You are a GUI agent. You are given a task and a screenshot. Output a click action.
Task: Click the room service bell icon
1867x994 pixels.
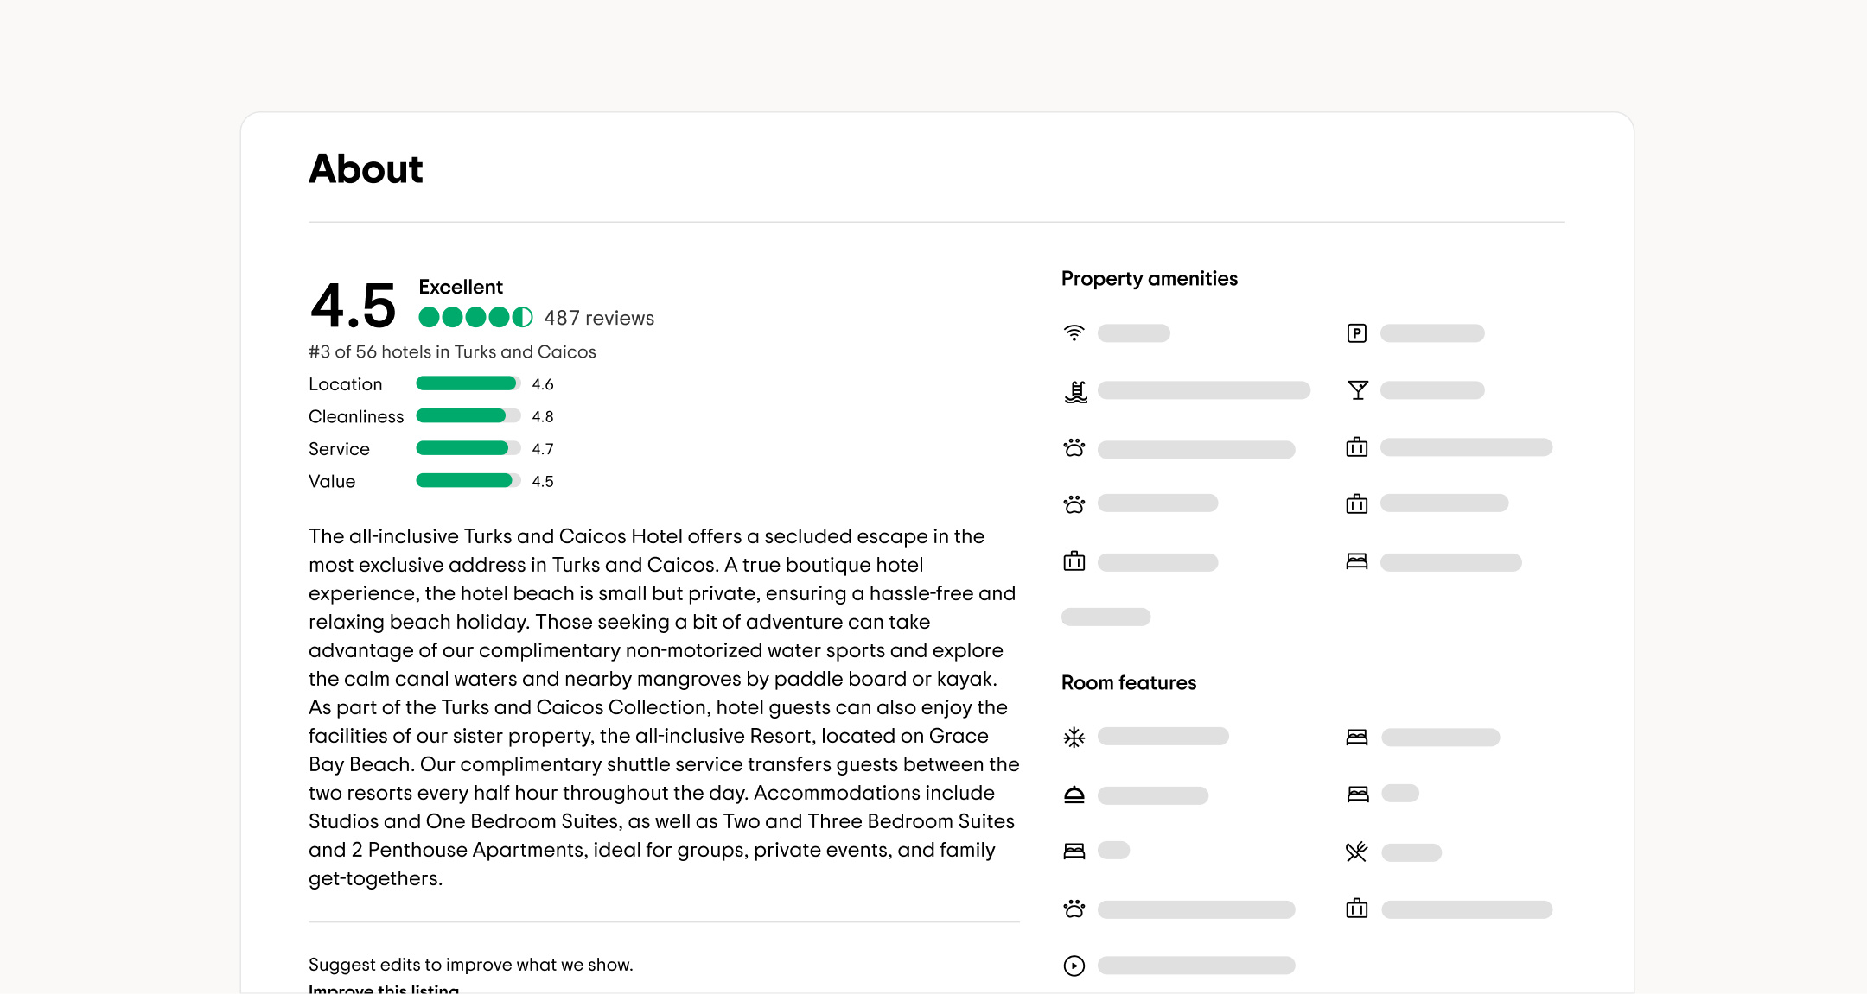[x=1074, y=795]
